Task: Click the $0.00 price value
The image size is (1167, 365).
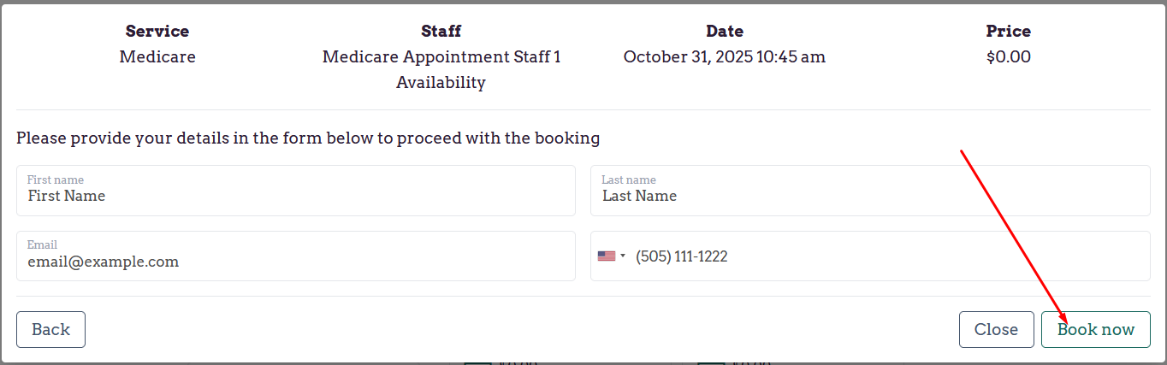Action: click(1008, 57)
